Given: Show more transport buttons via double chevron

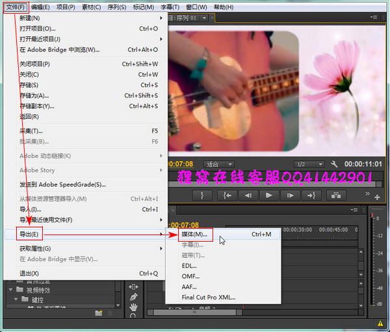Looking at the screenshot, I should pos(367,193).
